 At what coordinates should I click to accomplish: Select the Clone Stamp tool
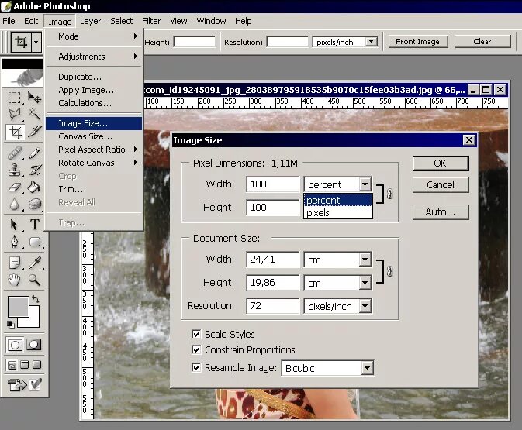click(x=14, y=170)
